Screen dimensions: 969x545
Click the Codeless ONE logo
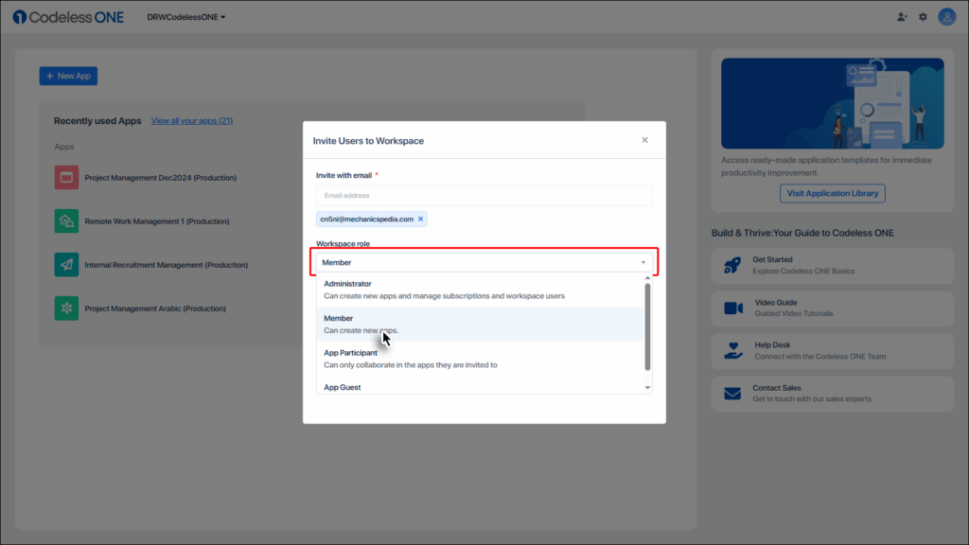click(68, 17)
